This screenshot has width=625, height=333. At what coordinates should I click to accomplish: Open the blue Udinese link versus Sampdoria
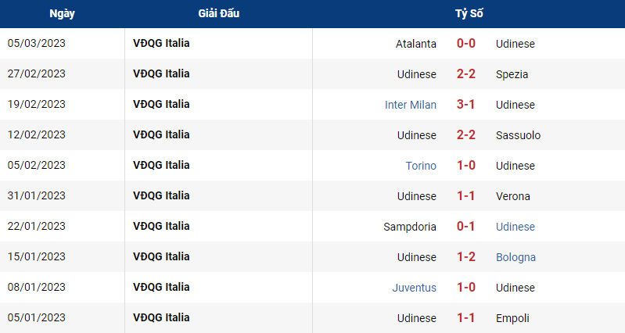pos(515,227)
